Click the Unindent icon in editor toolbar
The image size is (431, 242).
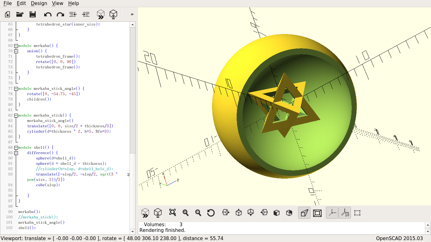point(73,14)
